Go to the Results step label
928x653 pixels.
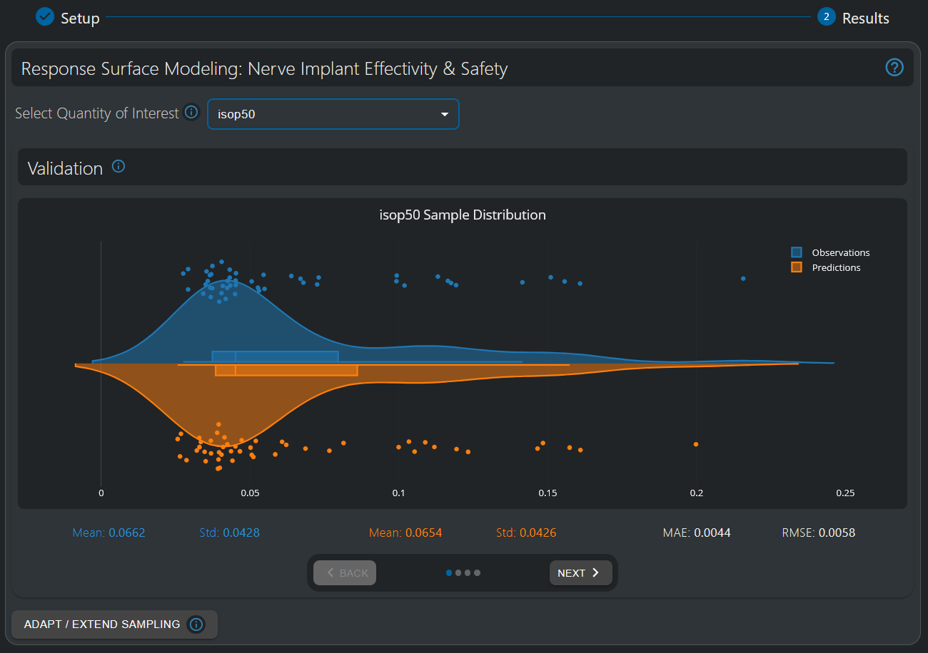(x=865, y=18)
